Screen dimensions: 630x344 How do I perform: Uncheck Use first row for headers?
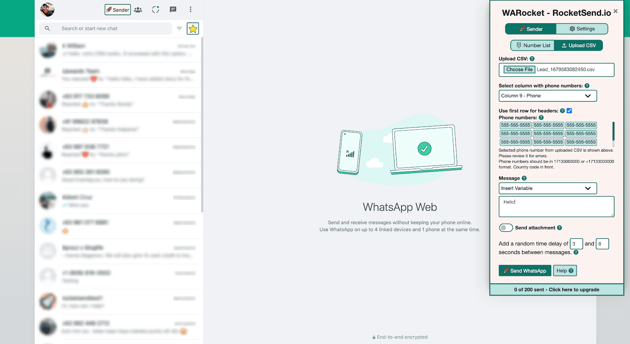tap(569, 111)
